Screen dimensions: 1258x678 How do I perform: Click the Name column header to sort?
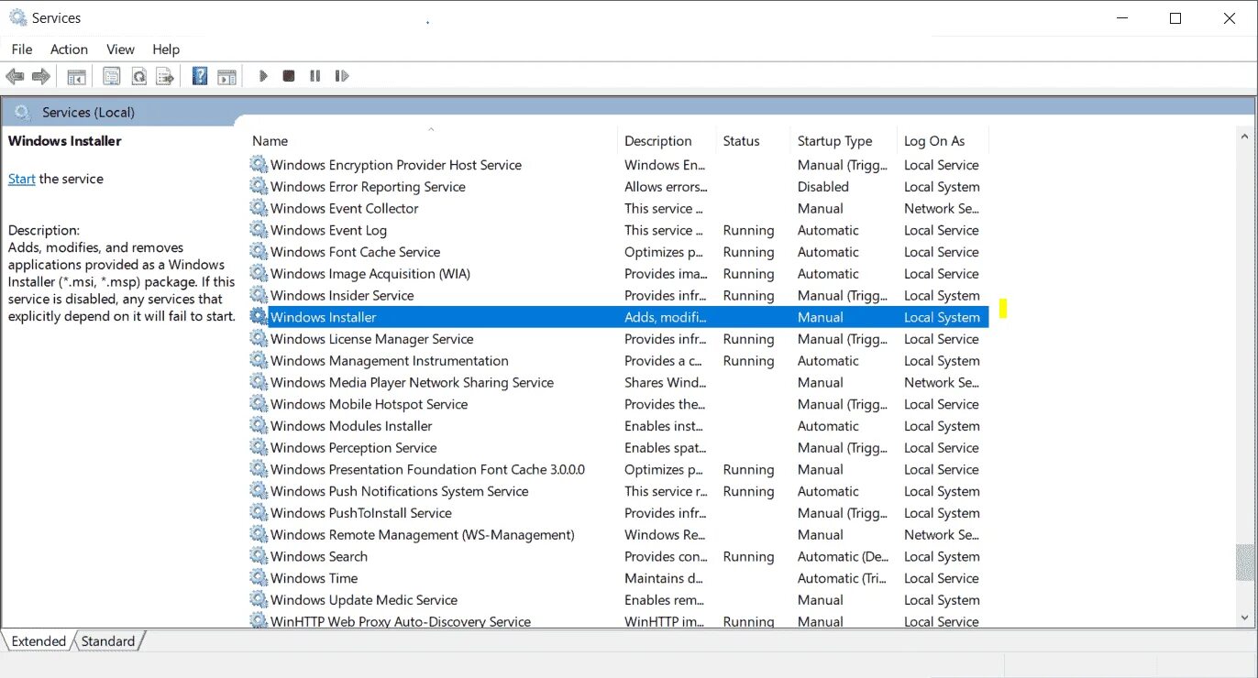(270, 140)
